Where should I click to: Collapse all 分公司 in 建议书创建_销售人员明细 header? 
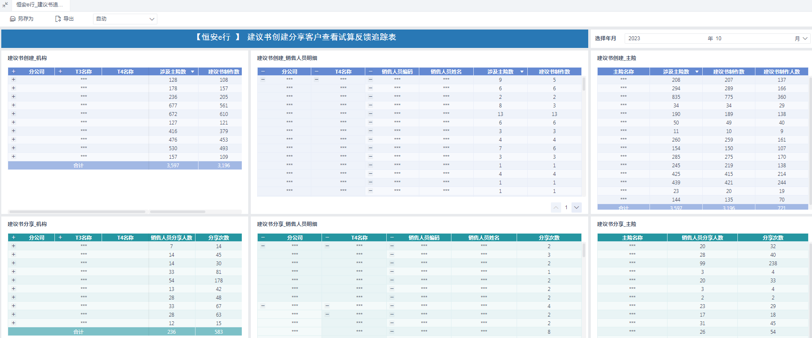coord(263,71)
